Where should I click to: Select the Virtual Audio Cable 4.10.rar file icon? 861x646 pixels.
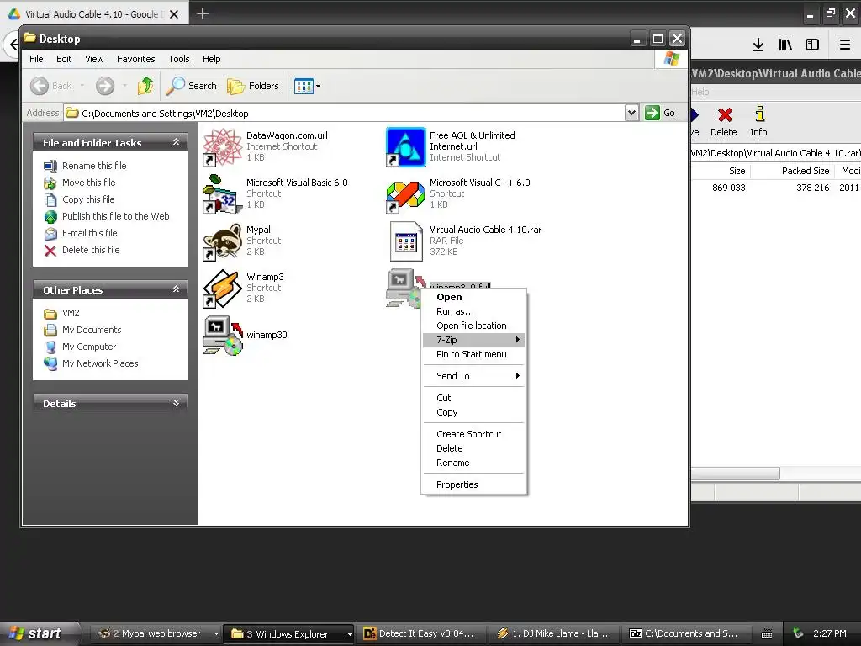click(406, 241)
